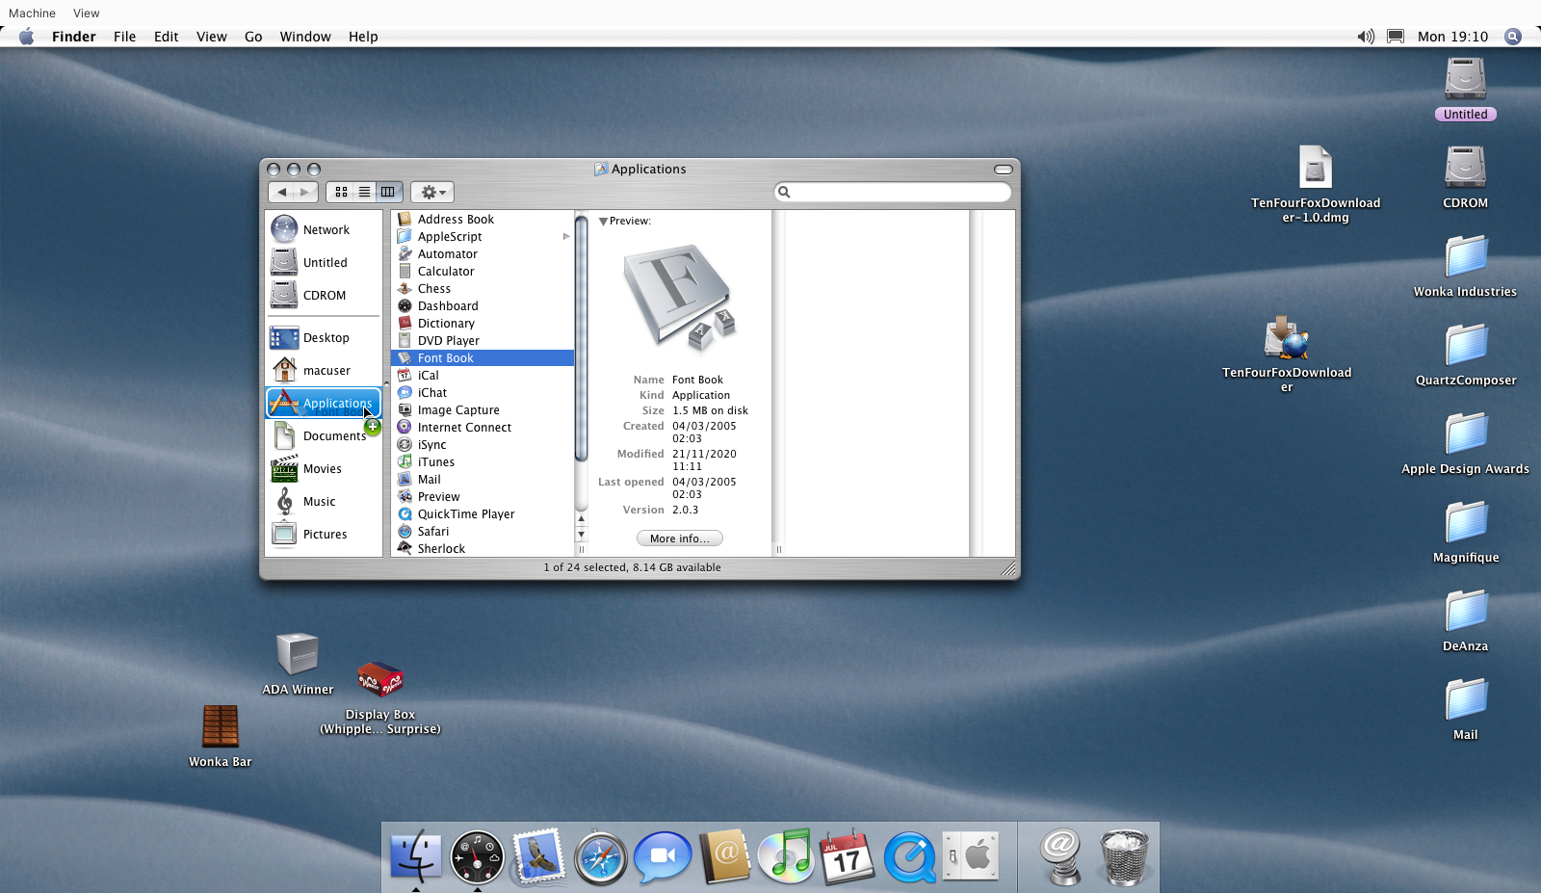
Task: Launch Dashboard from the Dock
Action: [x=477, y=856]
